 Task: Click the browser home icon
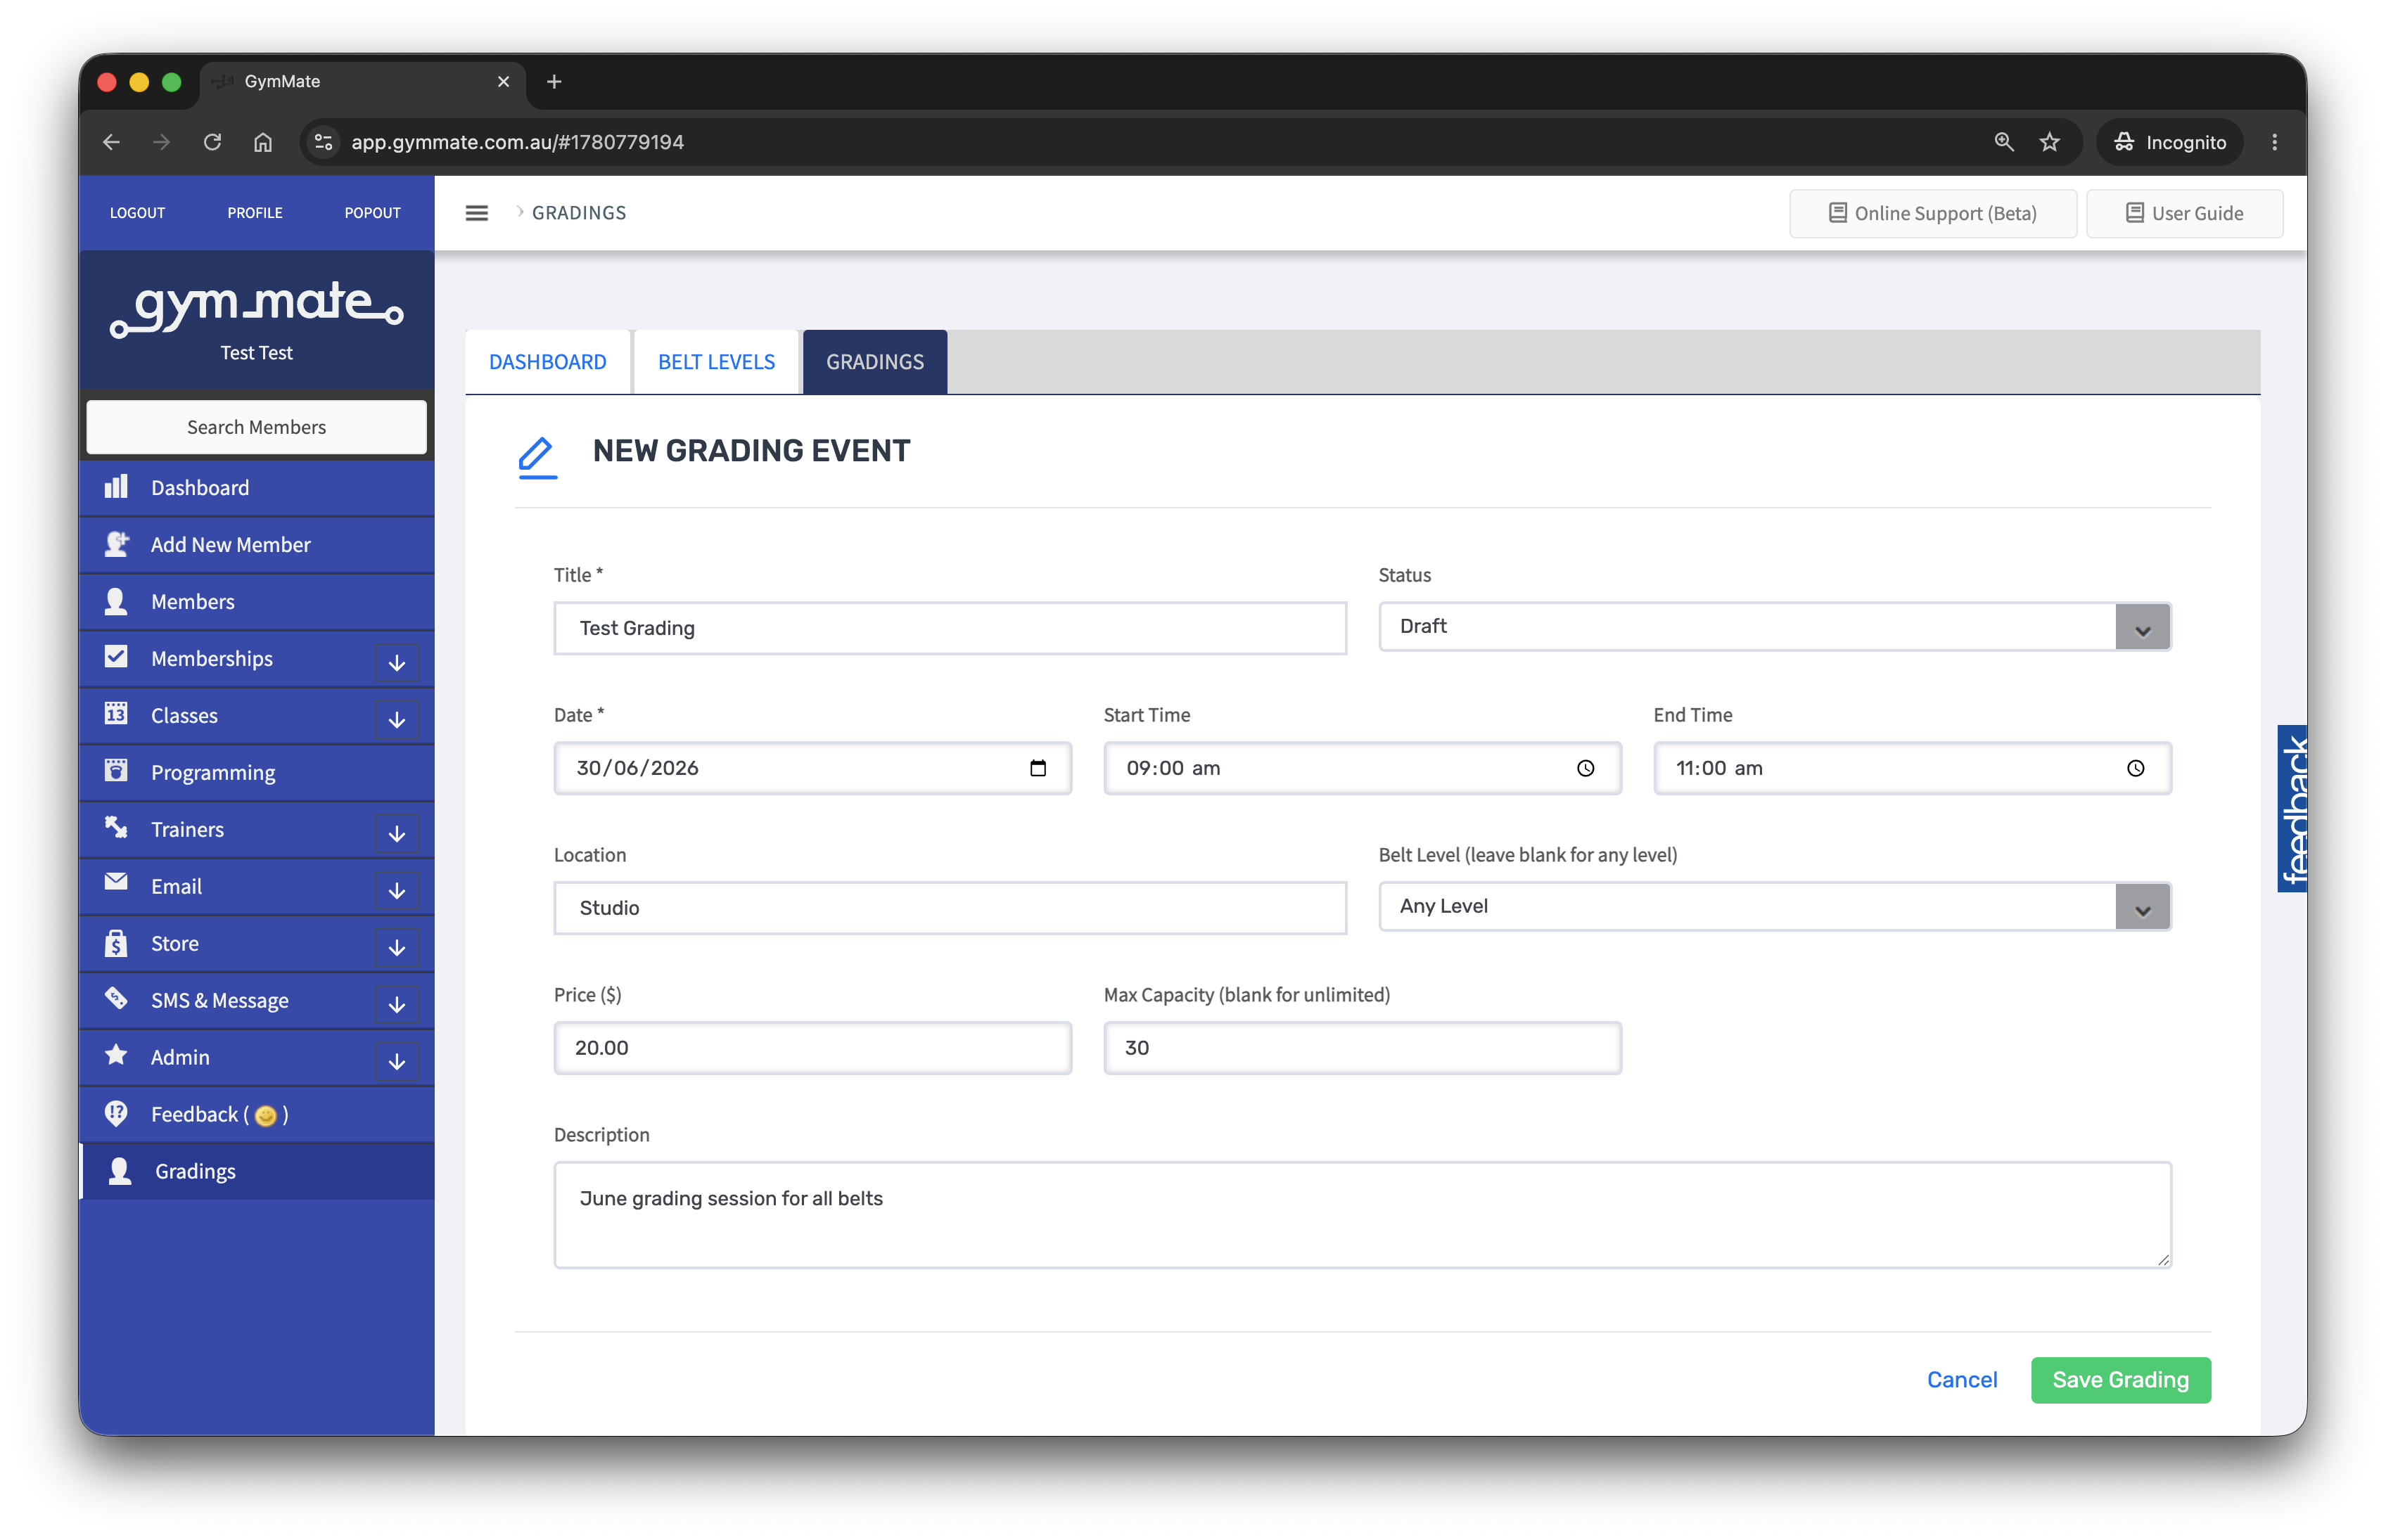pos(263,142)
